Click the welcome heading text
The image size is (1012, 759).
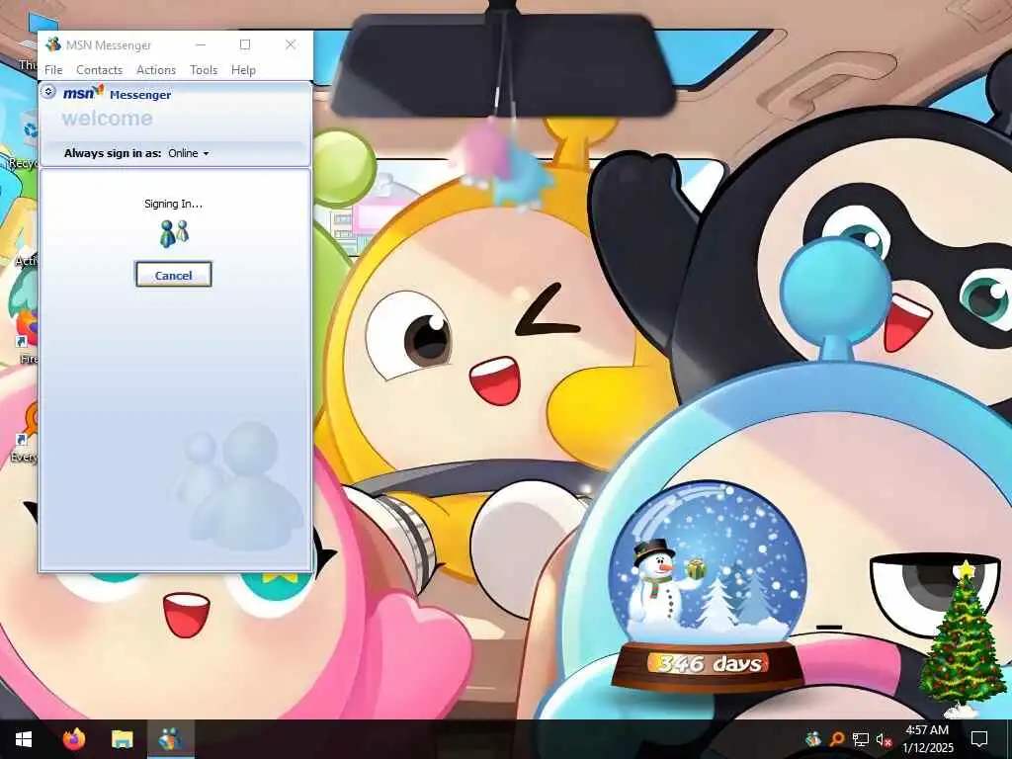(107, 119)
